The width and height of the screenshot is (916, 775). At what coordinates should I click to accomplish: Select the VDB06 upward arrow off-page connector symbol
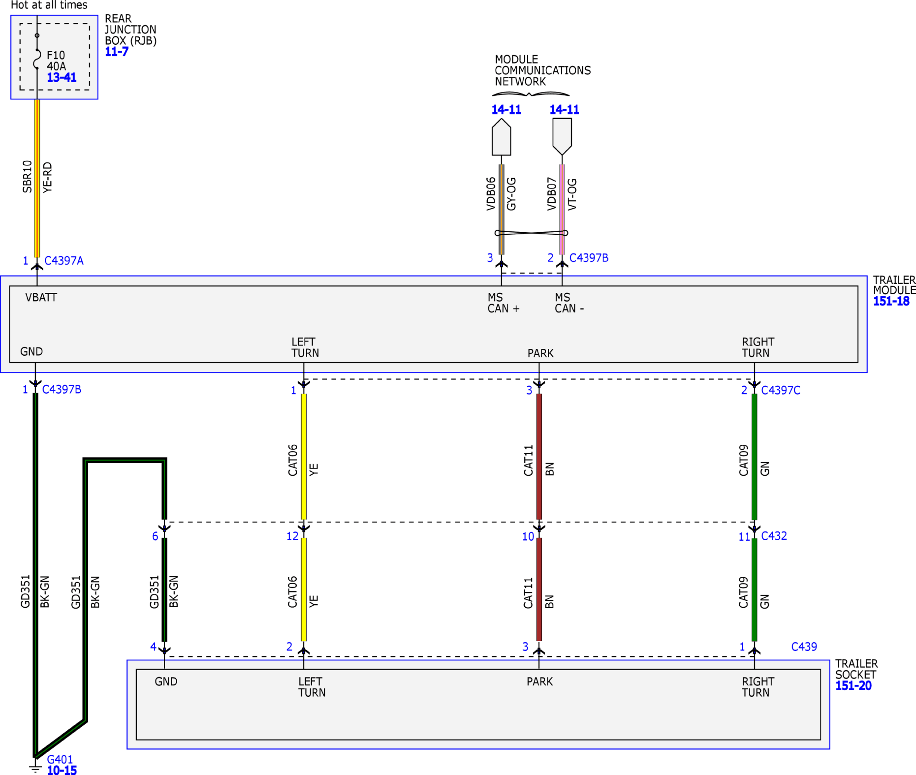(501, 137)
